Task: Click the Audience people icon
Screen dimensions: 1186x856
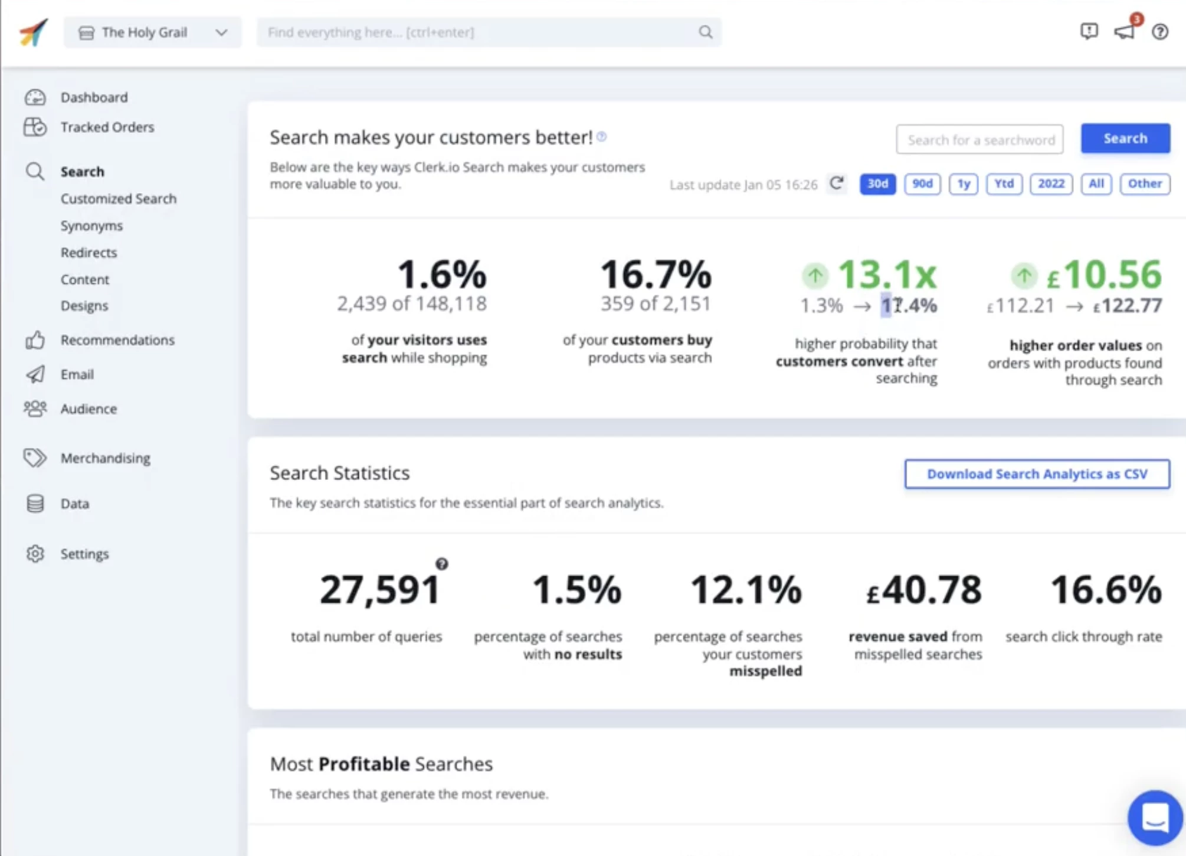Action: (35, 408)
